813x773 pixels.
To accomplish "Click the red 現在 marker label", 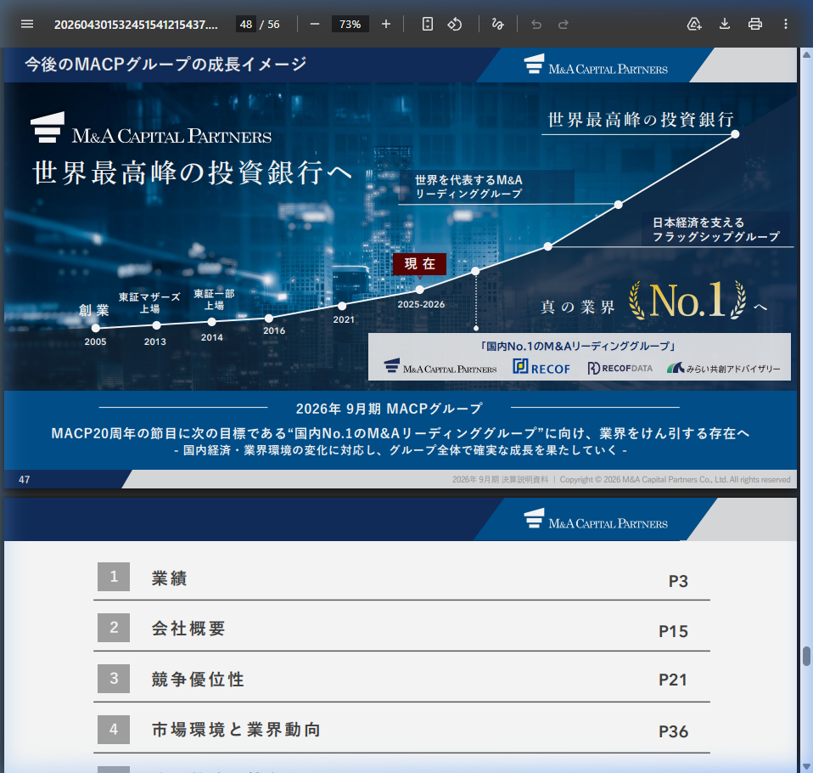I will click(419, 263).
